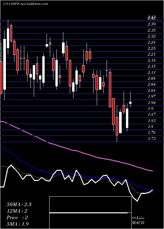
Task: Click the 2.28 price axis label
Action: point(152,42)
